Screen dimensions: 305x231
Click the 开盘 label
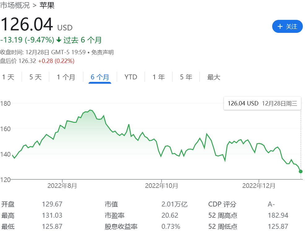8,204
